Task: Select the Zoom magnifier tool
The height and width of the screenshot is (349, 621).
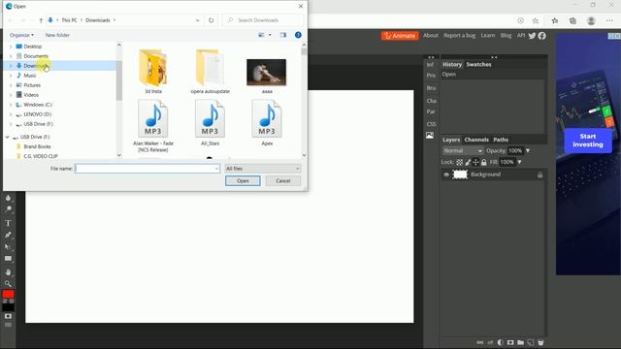Action: coord(8,283)
